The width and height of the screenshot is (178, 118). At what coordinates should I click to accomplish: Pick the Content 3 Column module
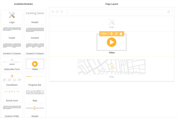[35, 49]
